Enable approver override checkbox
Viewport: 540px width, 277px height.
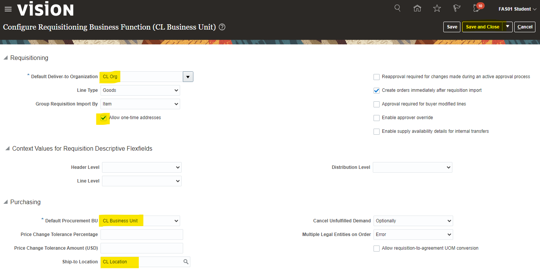click(377, 118)
